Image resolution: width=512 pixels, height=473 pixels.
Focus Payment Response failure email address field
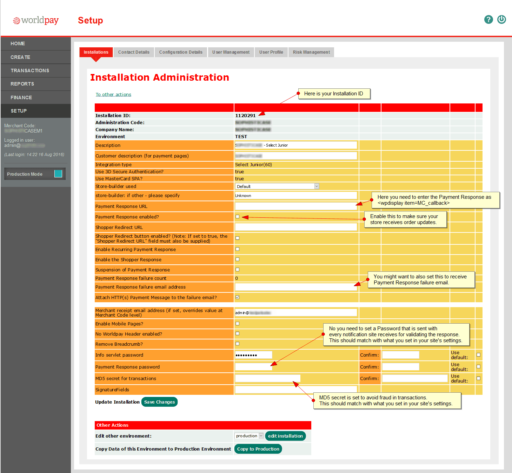coord(296,287)
